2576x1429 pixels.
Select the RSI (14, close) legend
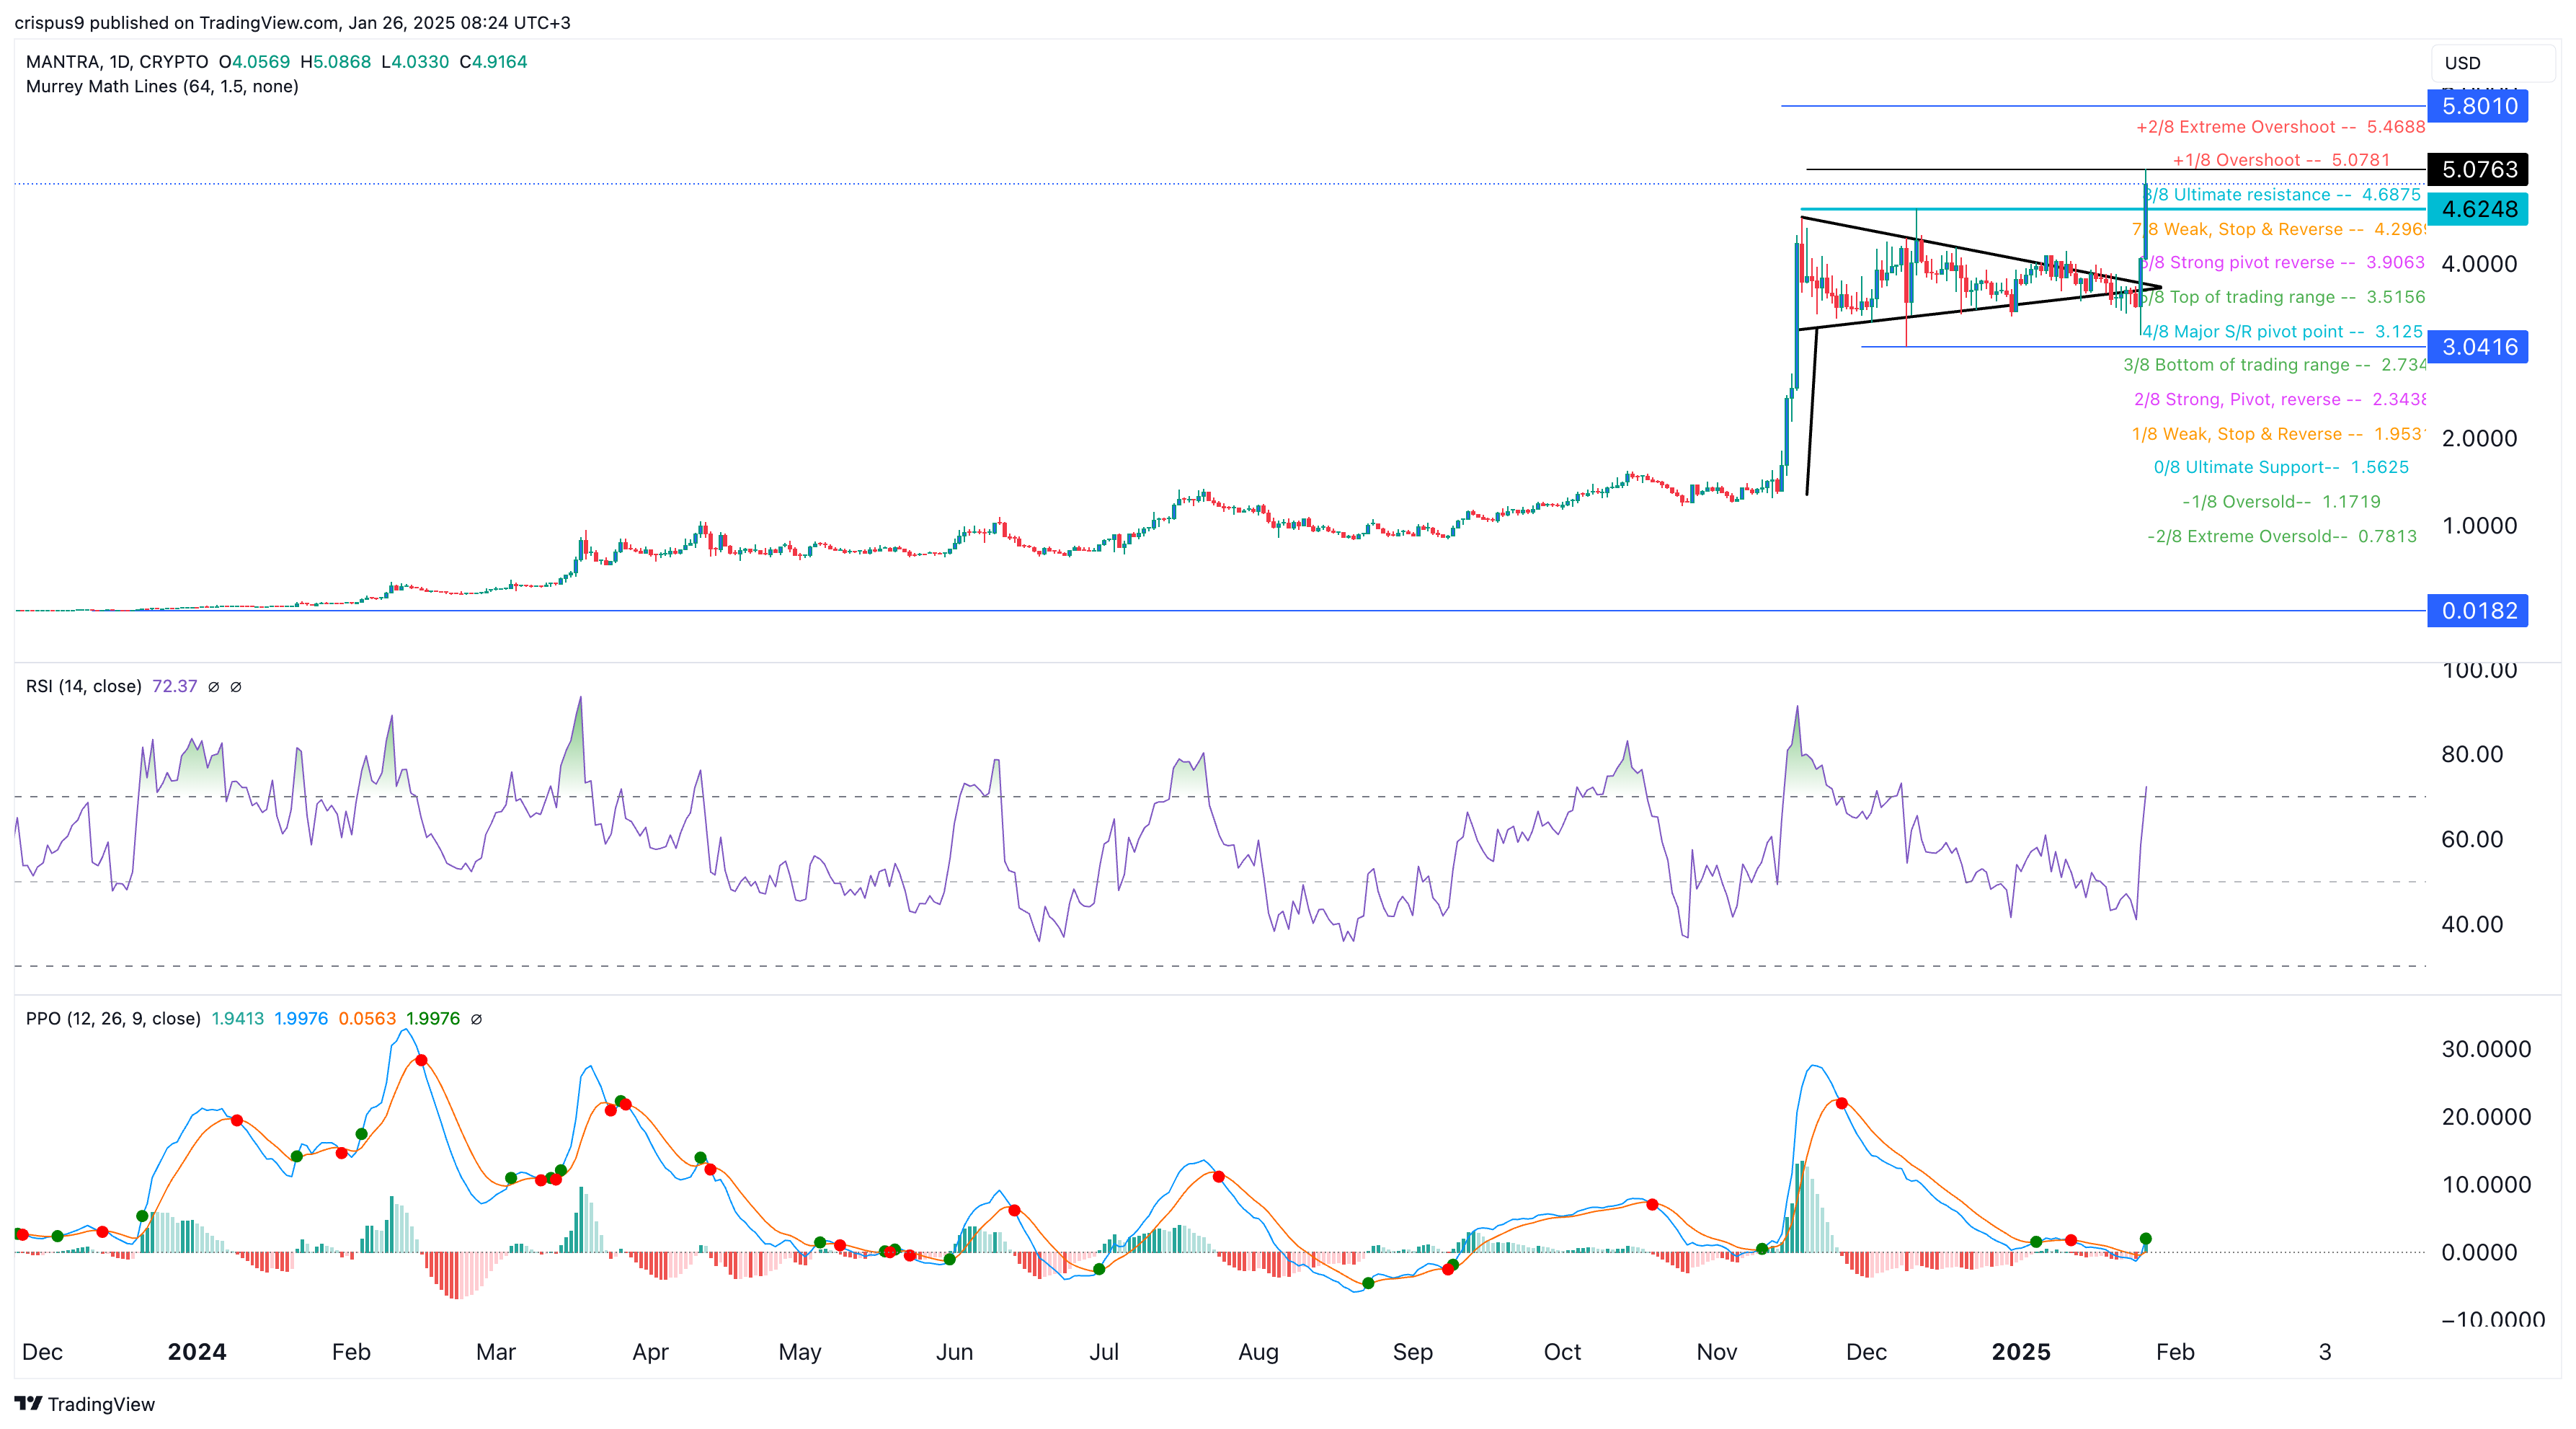click(83, 686)
